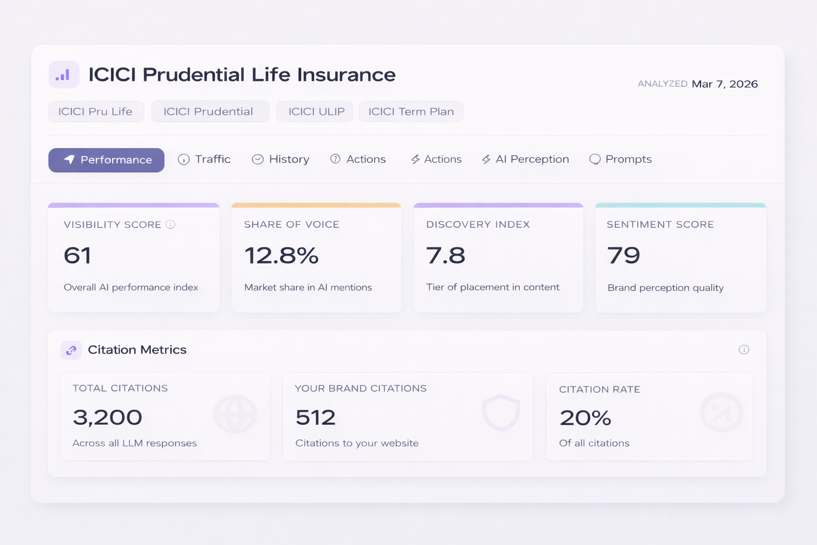Select the Actions tab with the question mark icon
The image size is (817, 545).
358,159
